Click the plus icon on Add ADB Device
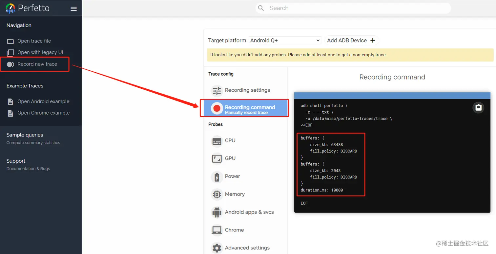The image size is (496, 254). [x=373, y=40]
